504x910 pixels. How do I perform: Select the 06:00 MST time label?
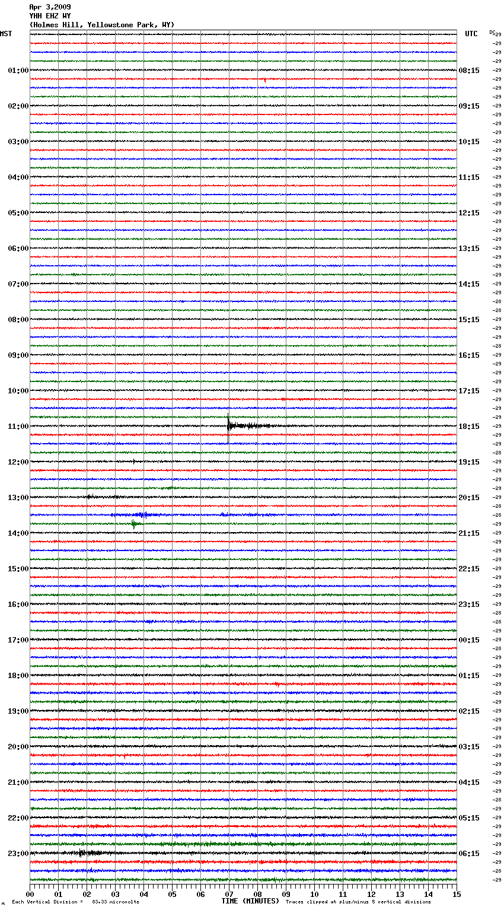(x=18, y=249)
